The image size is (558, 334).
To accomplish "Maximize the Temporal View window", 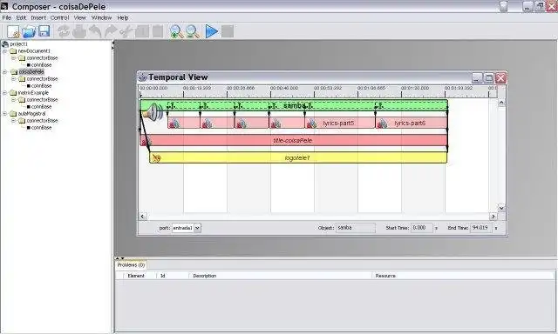I will (x=489, y=77).
